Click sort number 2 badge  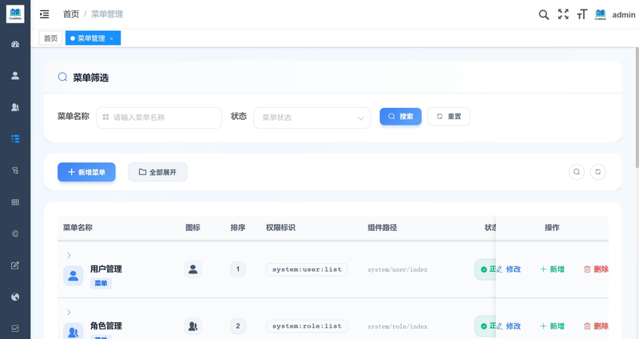click(238, 326)
